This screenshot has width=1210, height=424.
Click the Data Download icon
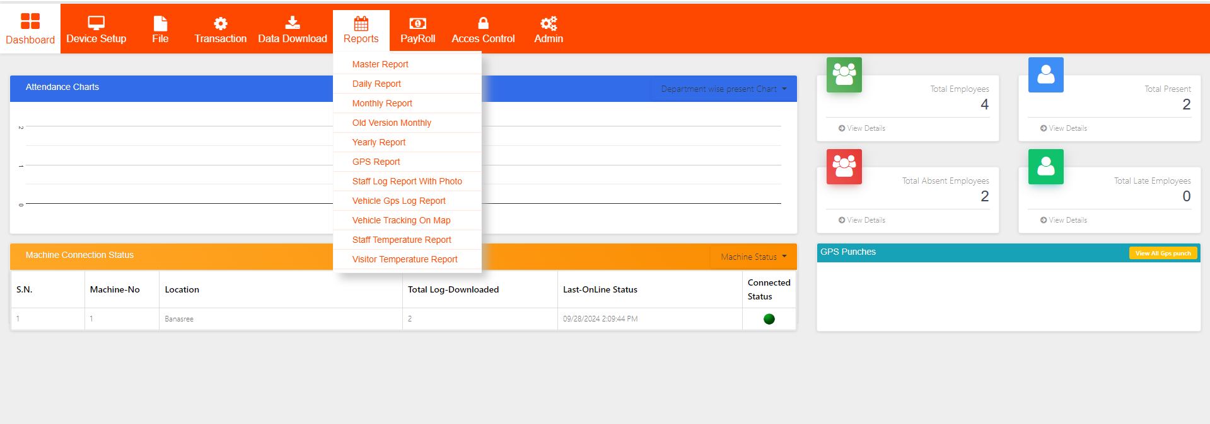click(x=292, y=23)
